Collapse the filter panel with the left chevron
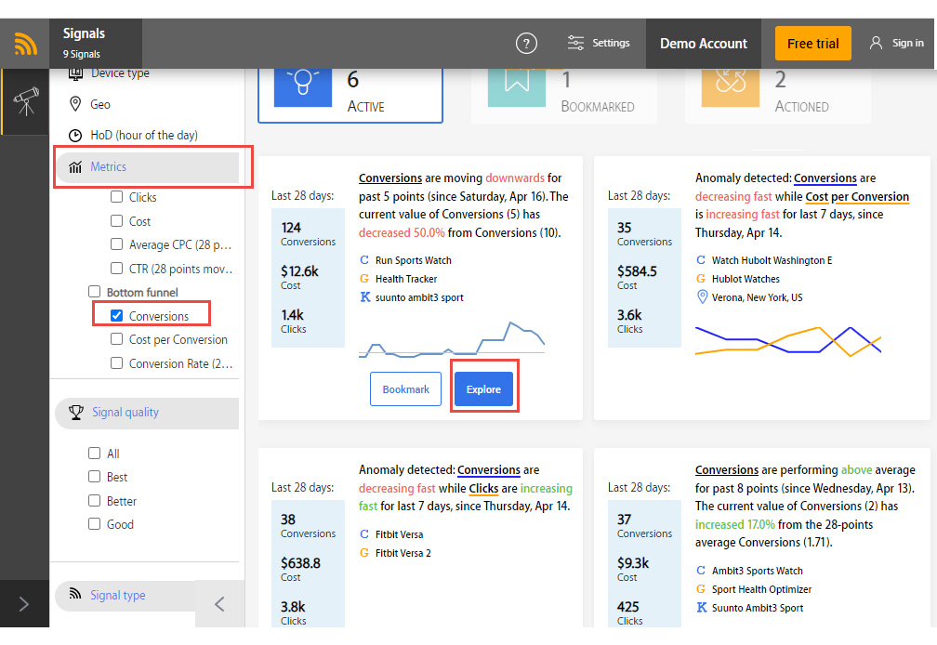This screenshot has width=937, height=645. [219, 604]
